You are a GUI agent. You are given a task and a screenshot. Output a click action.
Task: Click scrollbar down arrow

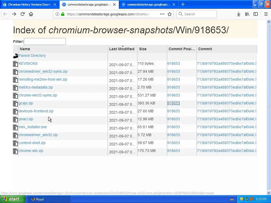point(269,193)
